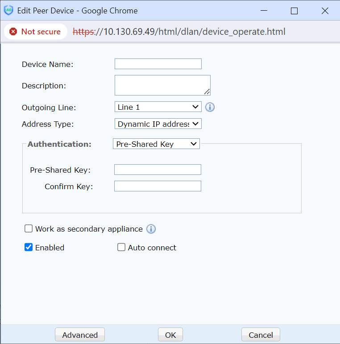Tick the Auto connect checkbox
This screenshot has height=344, width=340.
(x=121, y=248)
